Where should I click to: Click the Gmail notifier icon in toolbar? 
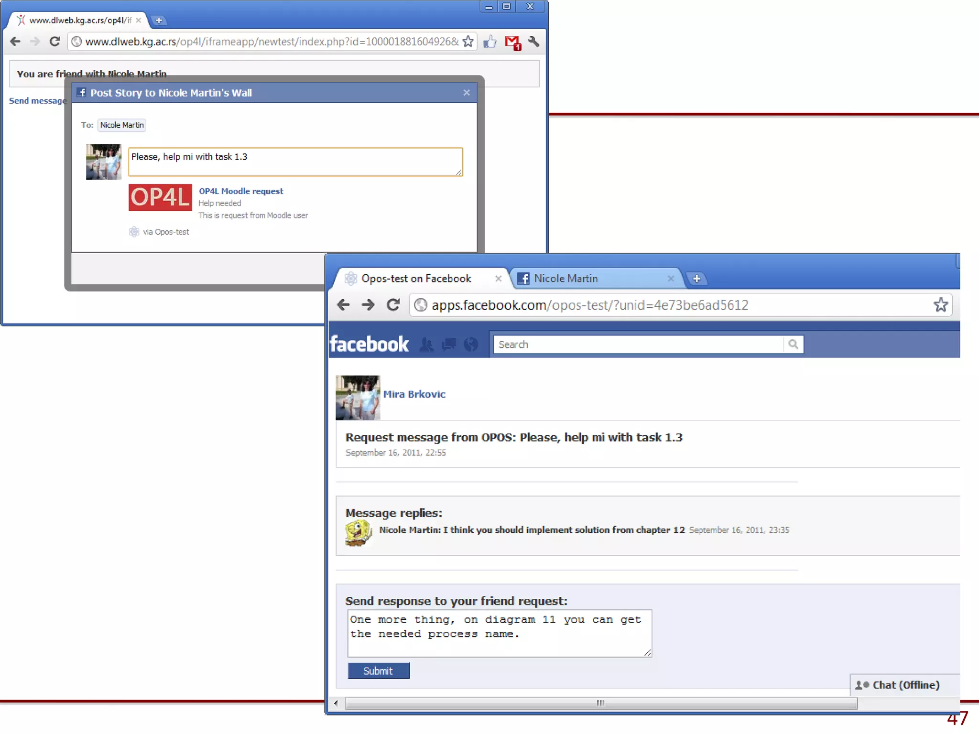(512, 42)
